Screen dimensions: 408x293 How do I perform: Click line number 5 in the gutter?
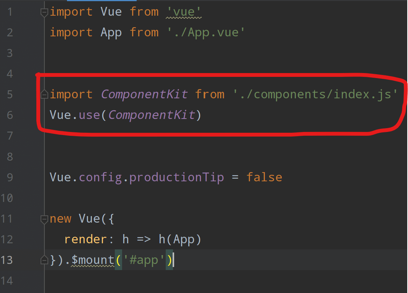coord(10,94)
